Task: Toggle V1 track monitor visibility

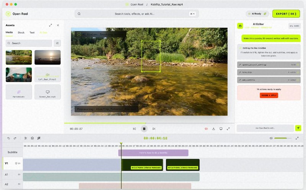Action: pyautogui.click(x=16, y=163)
